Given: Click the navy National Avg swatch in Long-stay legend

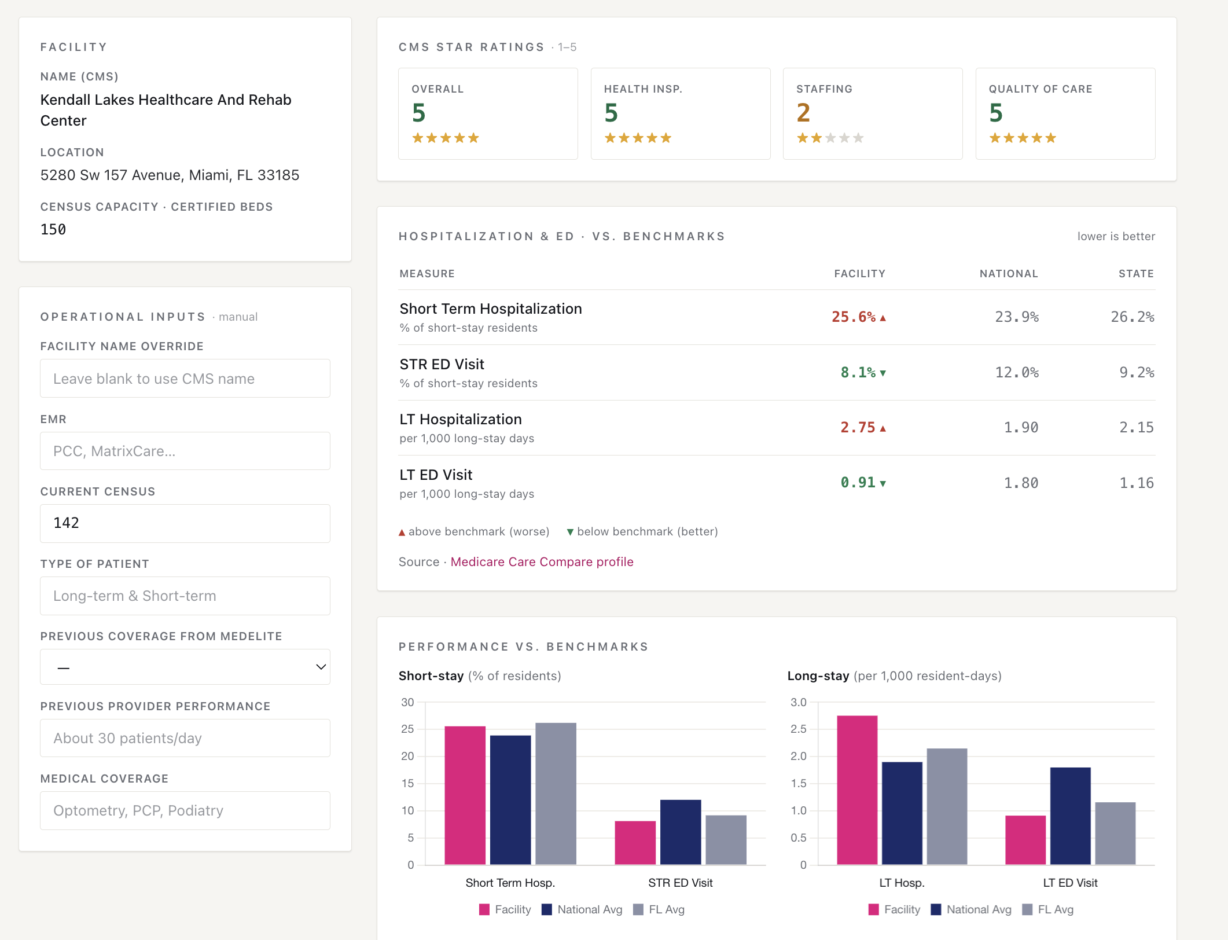Looking at the screenshot, I should click(x=936, y=910).
